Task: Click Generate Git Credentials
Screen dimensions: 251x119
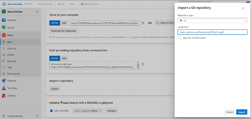Action: click(x=64, y=31)
